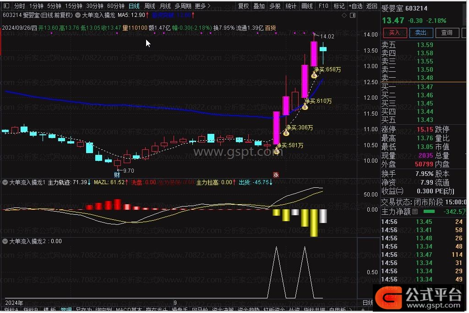Select the 15分钟 period tab

pyautogui.click(x=74, y=6)
